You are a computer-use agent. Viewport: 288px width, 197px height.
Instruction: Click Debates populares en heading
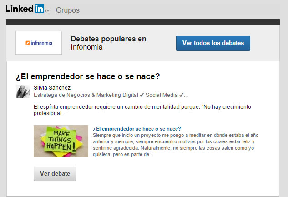(x=109, y=39)
